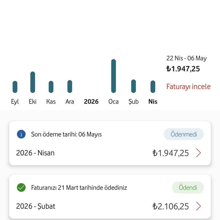Tap the Ödenmedi status badge

184,134
